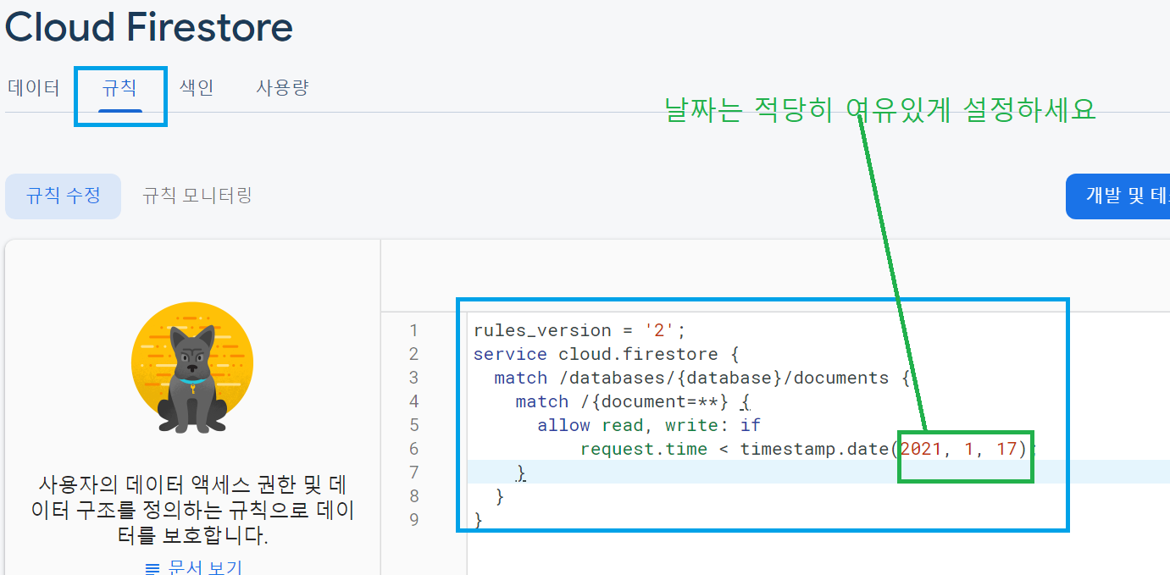Screen dimensions: 1170x575
Task: Click the rules description text under the mascot
Action: 192,511
